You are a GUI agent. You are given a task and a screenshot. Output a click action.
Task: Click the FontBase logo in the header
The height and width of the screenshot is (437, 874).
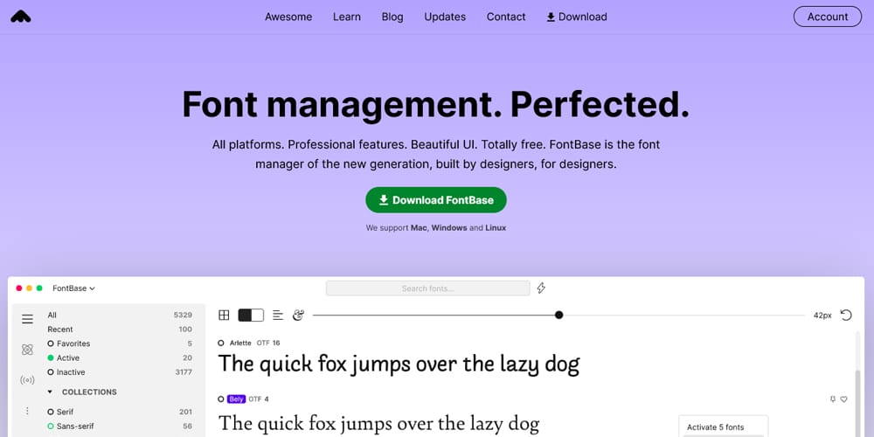(x=21, y=17)
